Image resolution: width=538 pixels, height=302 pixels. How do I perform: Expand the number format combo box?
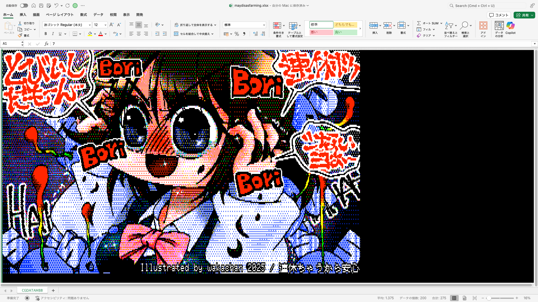coord(264,25)
